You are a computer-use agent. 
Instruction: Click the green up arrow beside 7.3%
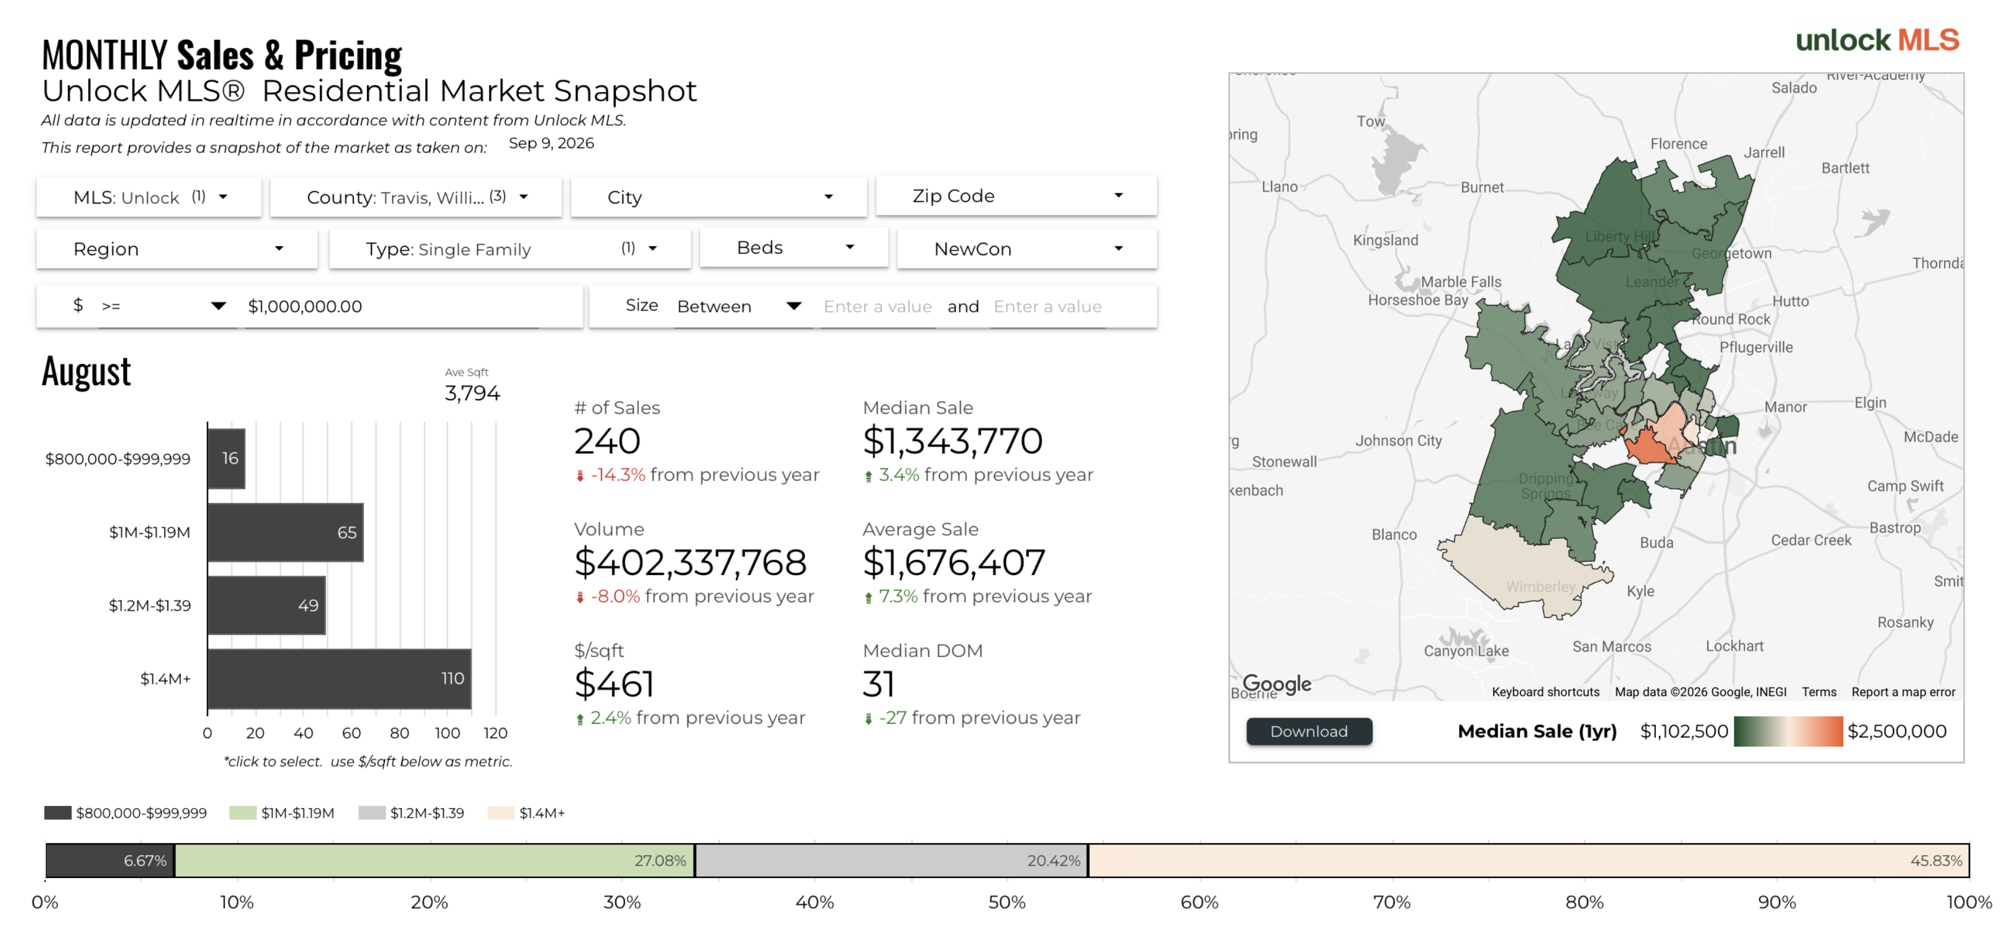(868, 597)
